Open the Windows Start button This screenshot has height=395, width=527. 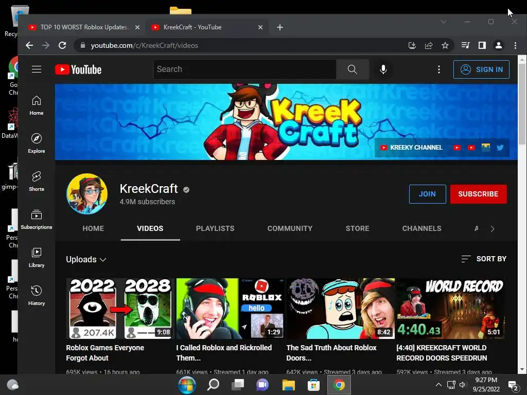[x=187, y=385]
